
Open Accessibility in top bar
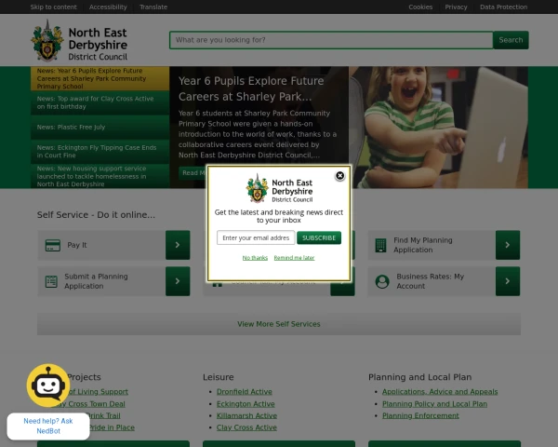(x=108, y=7)
